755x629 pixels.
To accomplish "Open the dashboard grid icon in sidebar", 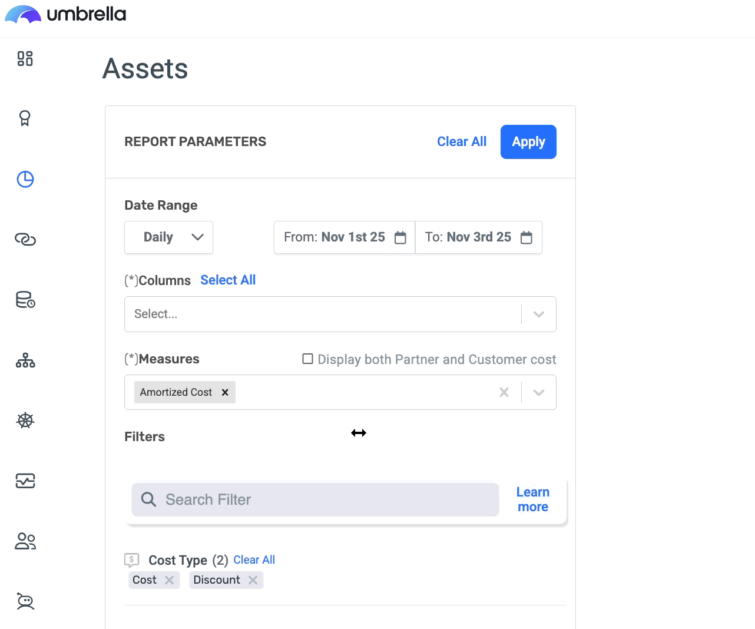I will pyautogui.click(x=25, y=58).
